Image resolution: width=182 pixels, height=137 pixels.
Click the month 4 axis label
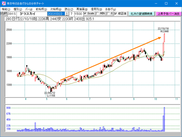pyautogui.click(x=25, y=99)
